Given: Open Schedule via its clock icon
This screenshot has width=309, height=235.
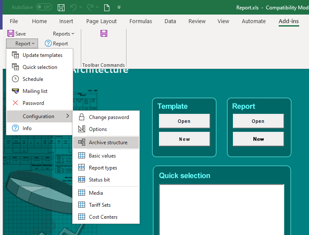Looking at the screenshot, I should (x=15, y=79).
